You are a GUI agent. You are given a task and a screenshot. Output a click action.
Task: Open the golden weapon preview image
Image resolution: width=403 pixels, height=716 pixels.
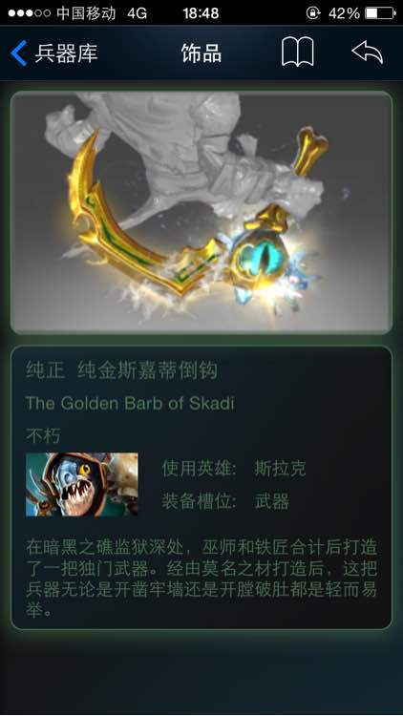tap(201, 213)
